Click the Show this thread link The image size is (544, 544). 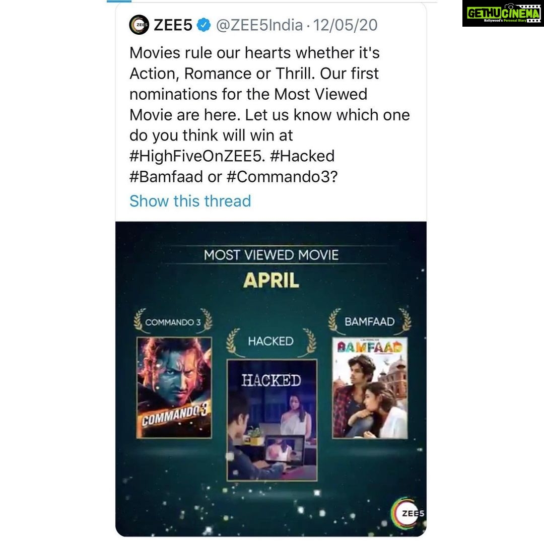(x=190, y=201)
